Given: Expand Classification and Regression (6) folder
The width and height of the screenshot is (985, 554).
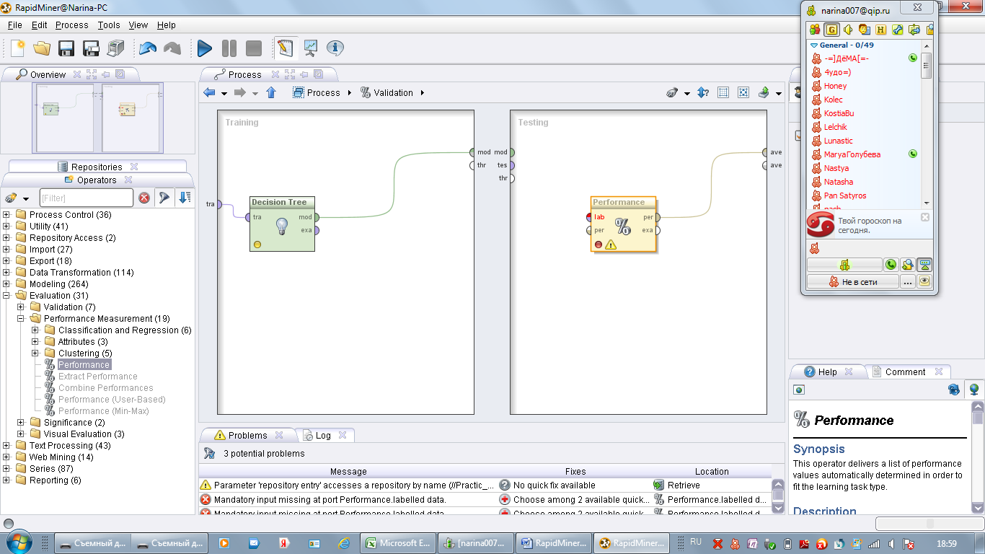Looking at the screenshot, I should pos(35,330).
